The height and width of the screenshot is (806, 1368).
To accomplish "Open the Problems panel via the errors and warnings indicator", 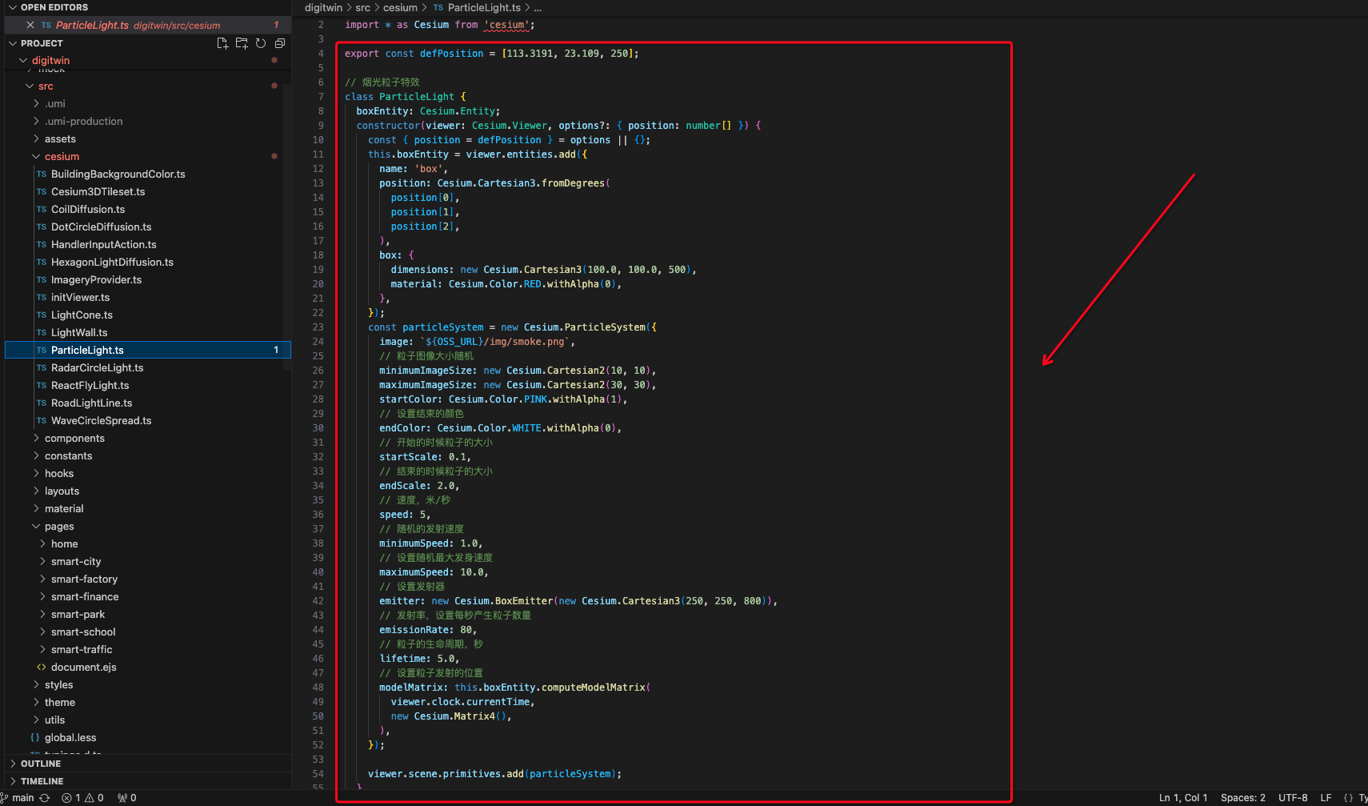I will pyautogui.click(x=83, y=798).
